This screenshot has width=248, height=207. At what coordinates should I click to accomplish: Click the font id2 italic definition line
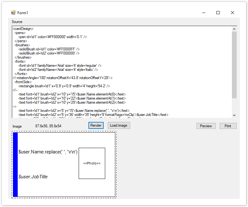pos(58,70)
